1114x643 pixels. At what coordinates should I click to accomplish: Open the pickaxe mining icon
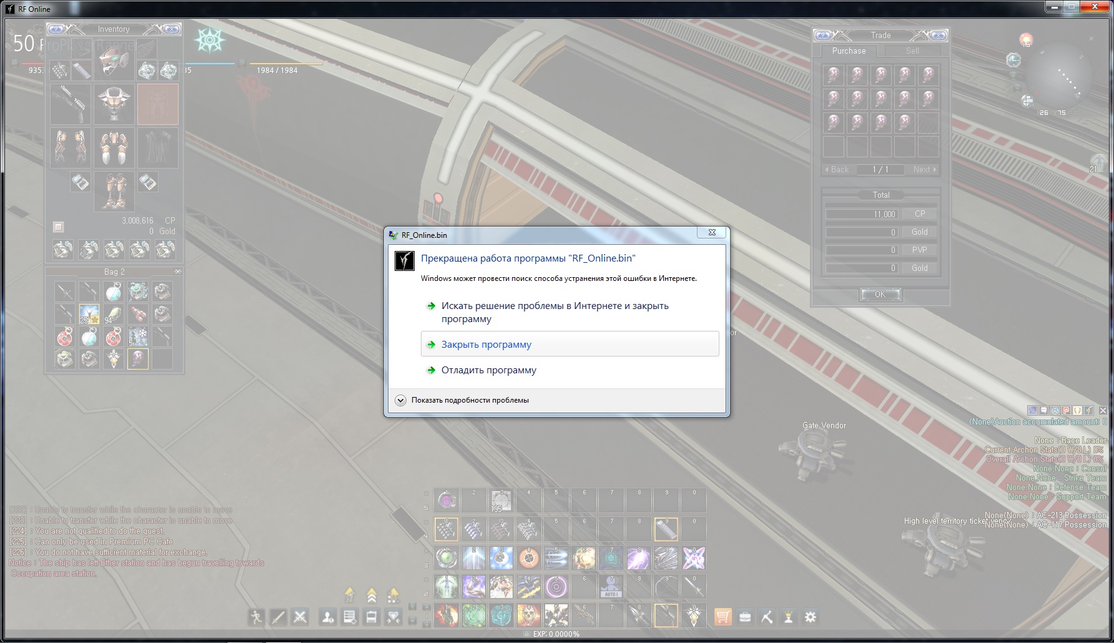point(767,617)
